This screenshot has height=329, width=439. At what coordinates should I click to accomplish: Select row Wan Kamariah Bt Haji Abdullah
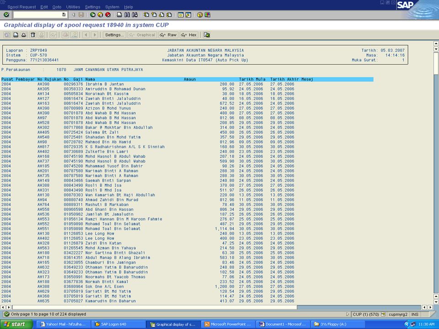[148, 195]
